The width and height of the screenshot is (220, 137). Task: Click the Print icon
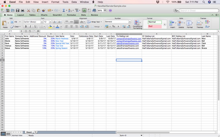23,10
